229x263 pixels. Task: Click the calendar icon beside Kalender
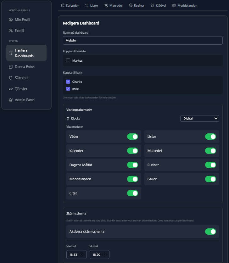coord(63,5)
